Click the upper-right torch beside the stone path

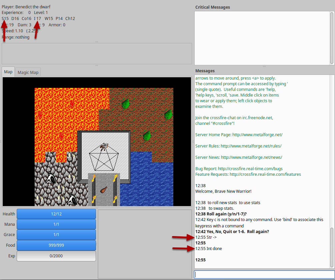115,178
